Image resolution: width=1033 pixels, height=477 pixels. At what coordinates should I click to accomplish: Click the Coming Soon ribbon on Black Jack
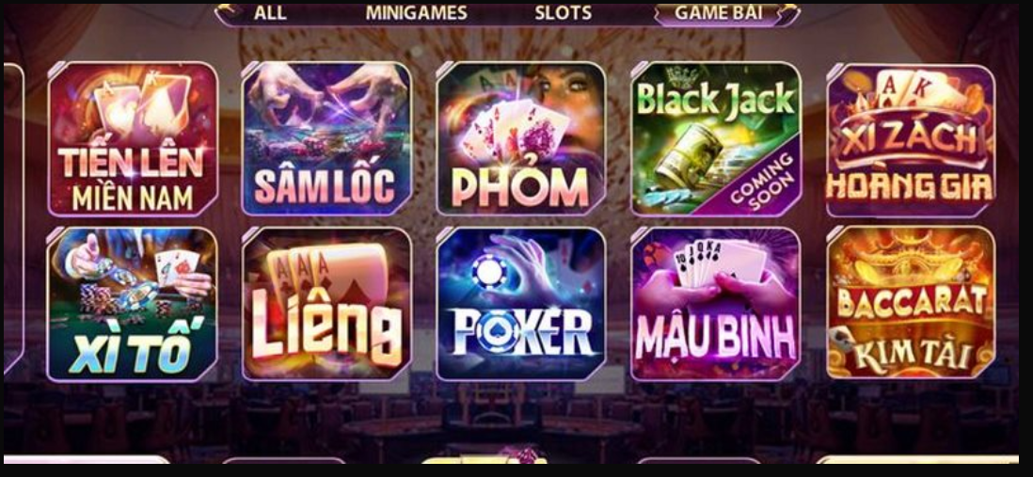tap(759, 182)
